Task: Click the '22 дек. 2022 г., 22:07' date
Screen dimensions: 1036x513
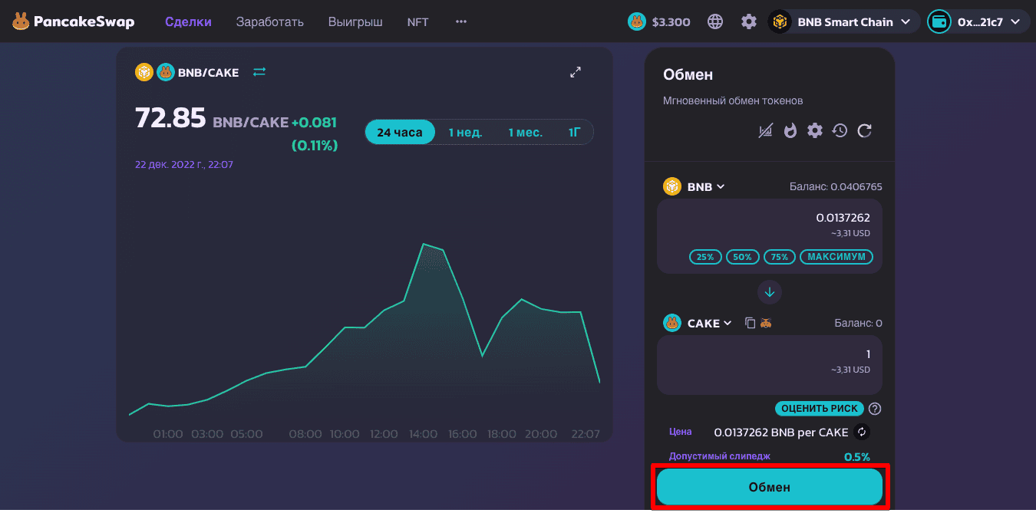Action: (x=184, y=164)
